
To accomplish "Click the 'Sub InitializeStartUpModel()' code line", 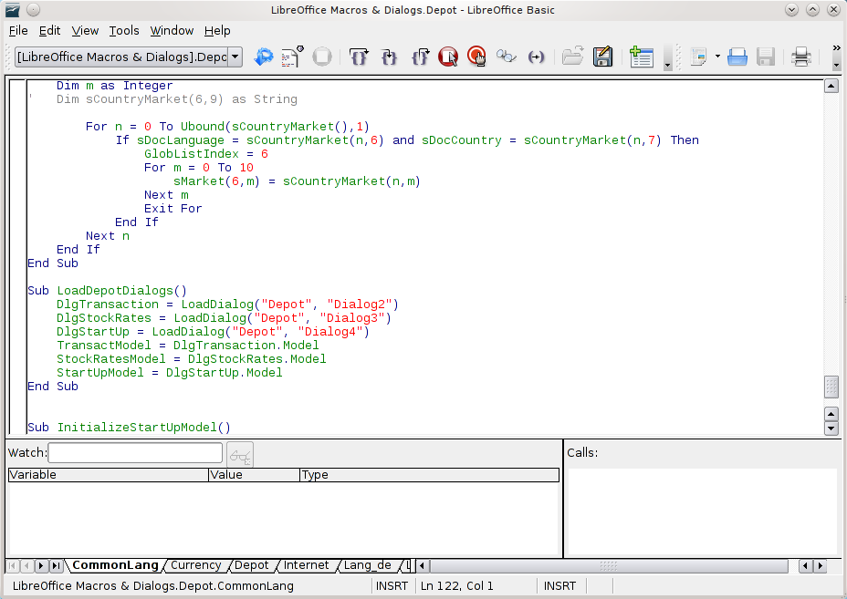I will tap(129, 428).
